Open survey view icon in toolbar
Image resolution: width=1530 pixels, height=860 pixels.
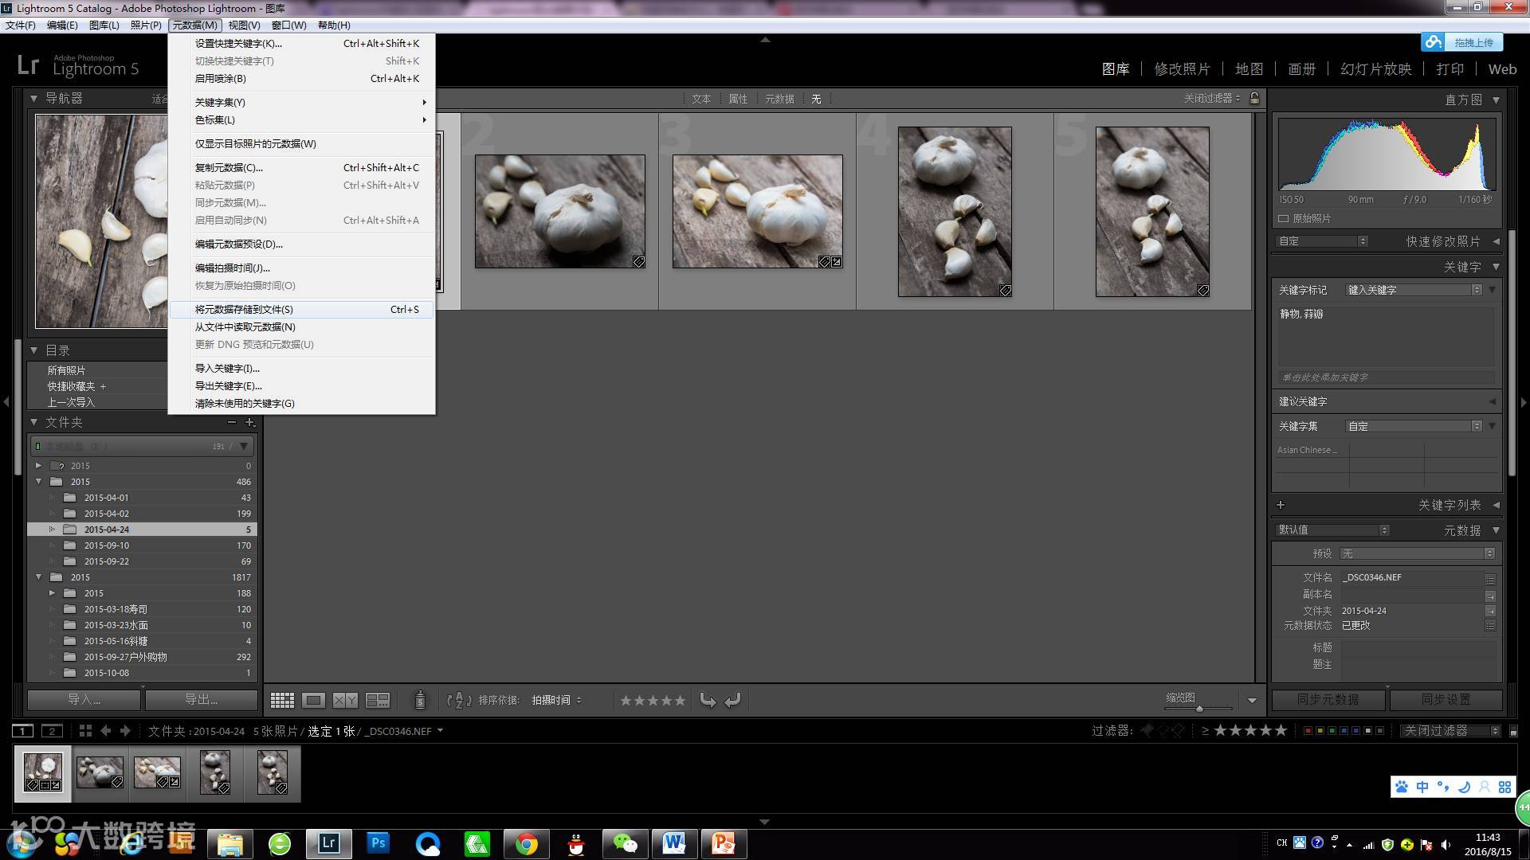click(377, 700)
